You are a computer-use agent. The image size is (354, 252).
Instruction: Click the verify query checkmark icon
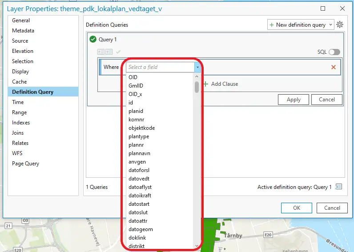118,52
